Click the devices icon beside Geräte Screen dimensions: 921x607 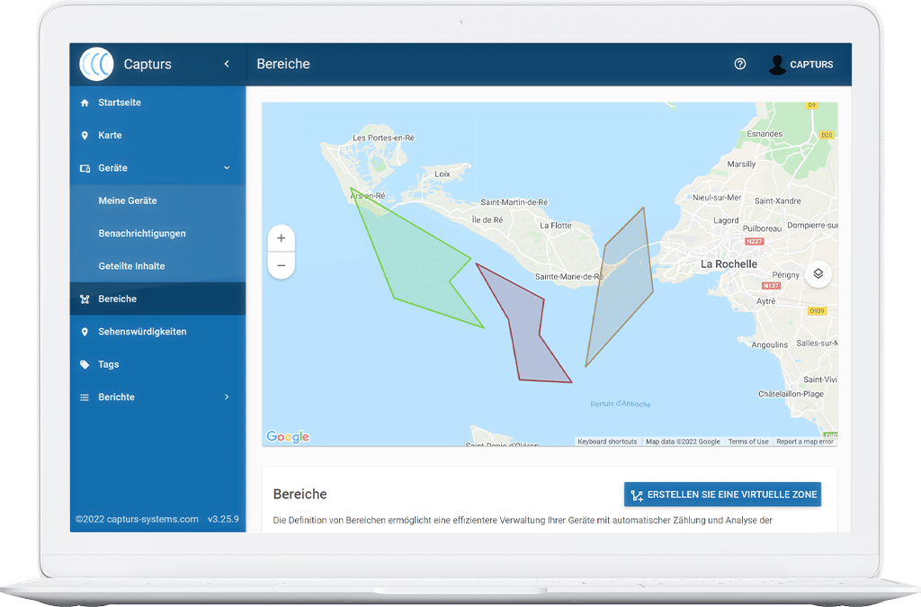[x=85, y=168]
